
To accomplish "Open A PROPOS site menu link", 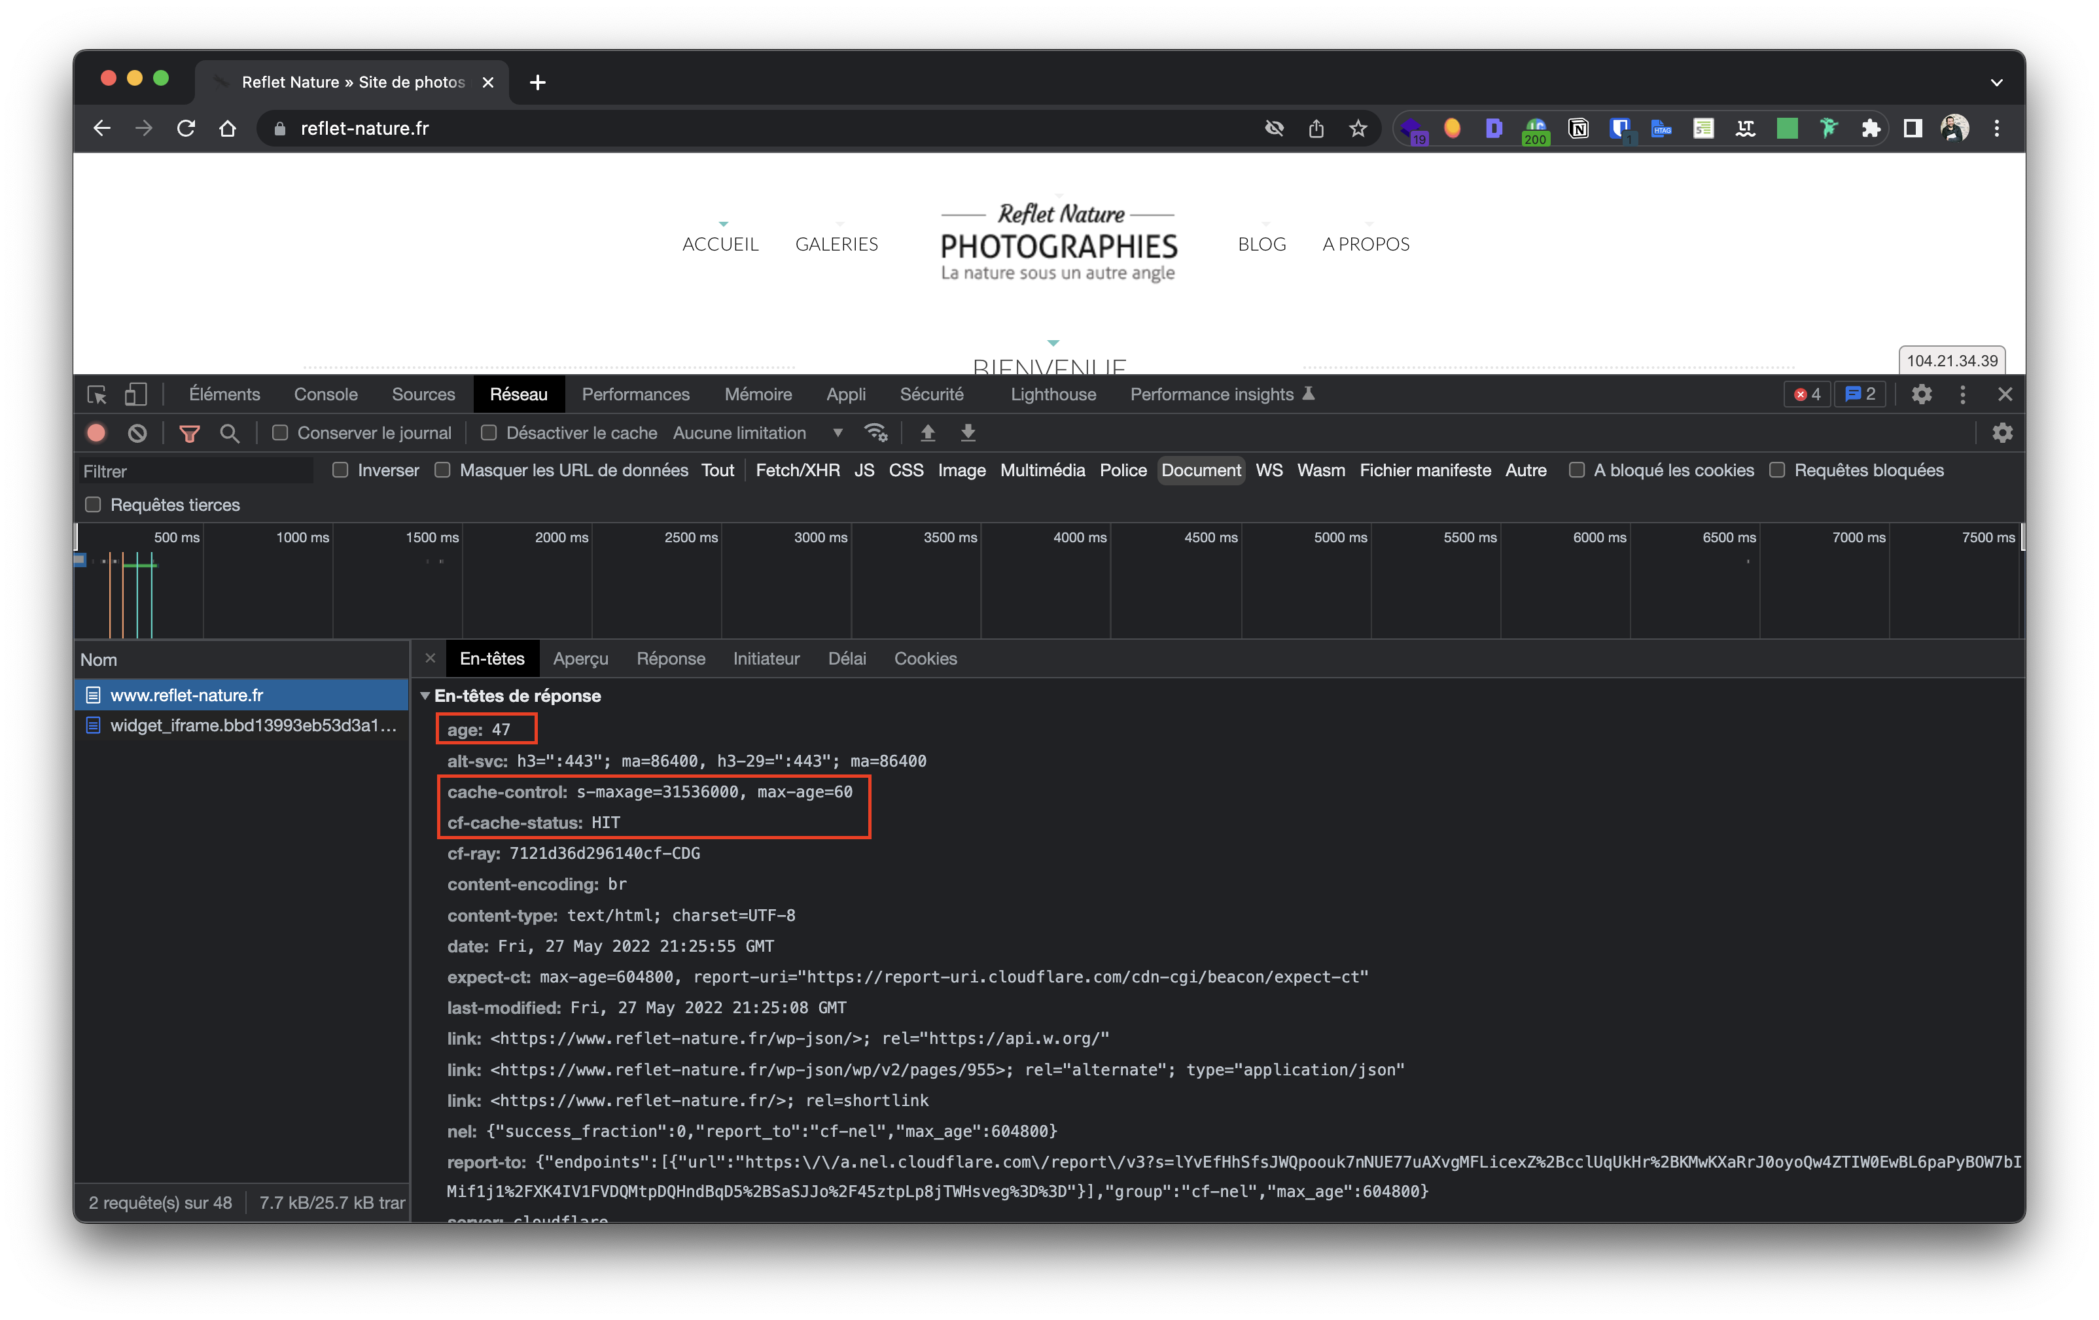I will [1365, 244].
